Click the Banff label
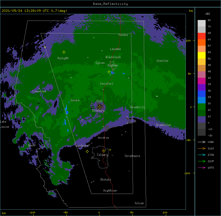 point(32,145)
